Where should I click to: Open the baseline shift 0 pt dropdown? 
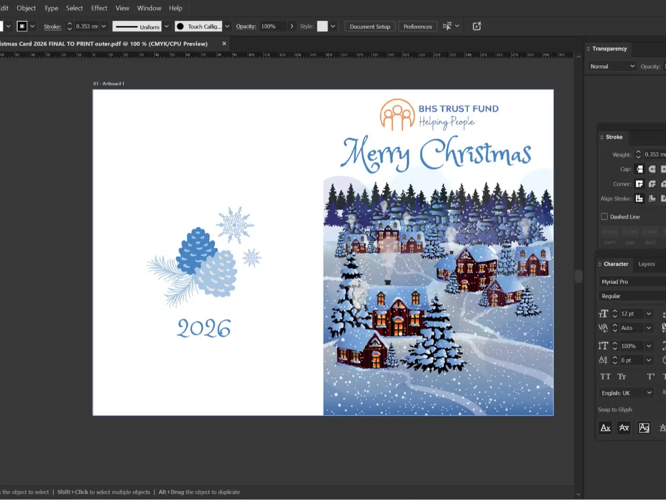click(649, 361)
